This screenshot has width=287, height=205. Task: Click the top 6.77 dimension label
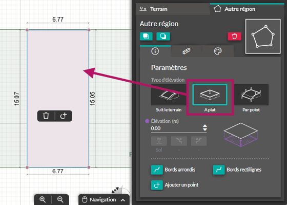(58, 20)
